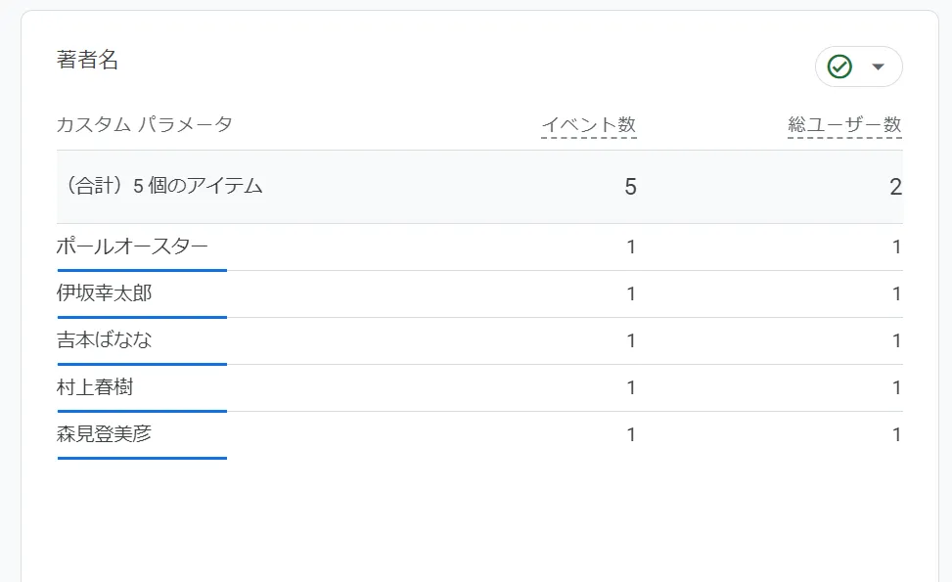This screenshot has height=582, width=952.
Task: Open the イベント数 definition tooltip
Action: click(591, 124)
